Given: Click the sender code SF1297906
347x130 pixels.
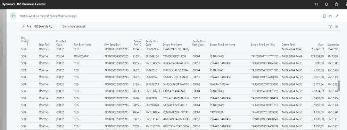Looking at the screenshot, I should (152, 49).
